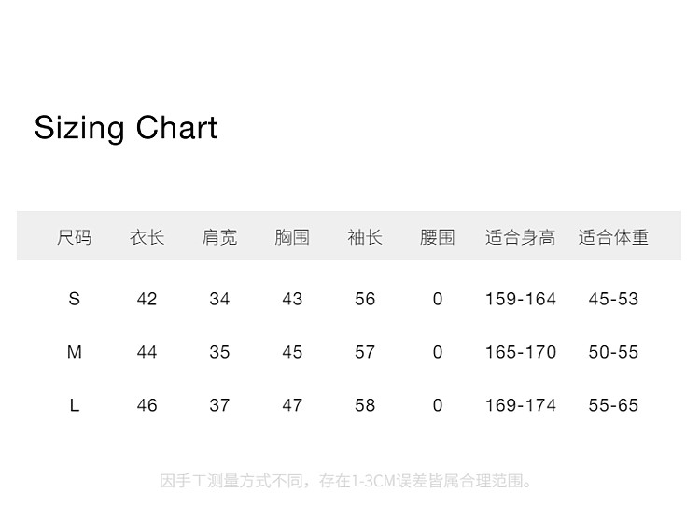Select the height range 165-170
The width and height of the screenshot is (700, 521).
[x=520, y=352]
